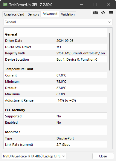Select the DCH/UWD Driver value Yes
Viewport: 116px width, 161px height.
click(59, 47)
